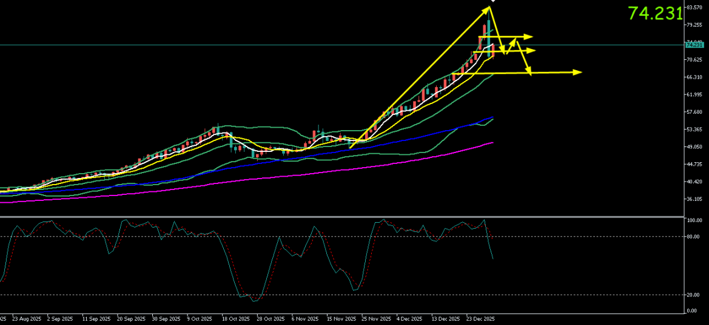Click the horizontal cyan current price line
Screen dimensions: 709x325
[243, 45]
